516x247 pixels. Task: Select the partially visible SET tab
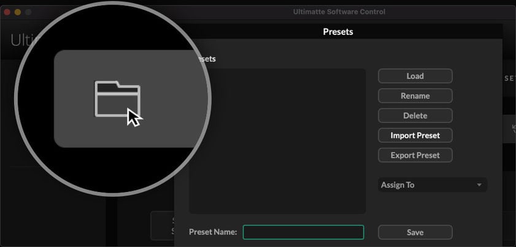point(509,78)
